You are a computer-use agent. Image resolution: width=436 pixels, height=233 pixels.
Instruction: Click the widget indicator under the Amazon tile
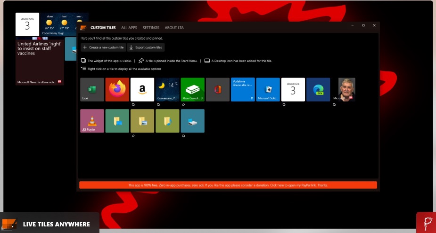tap(133, 104)
